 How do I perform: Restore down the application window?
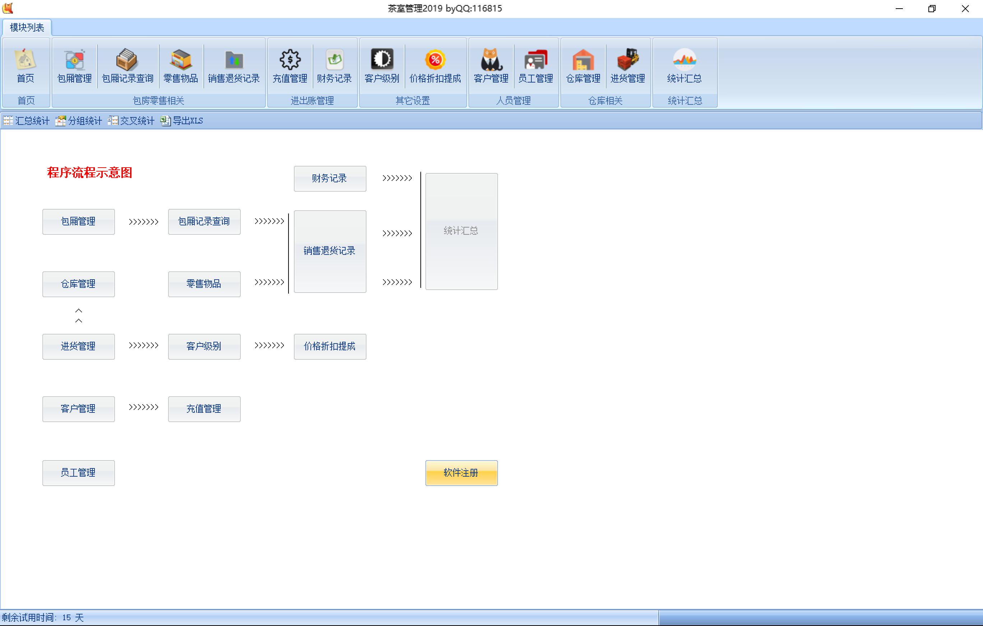[x=932, y=9]
